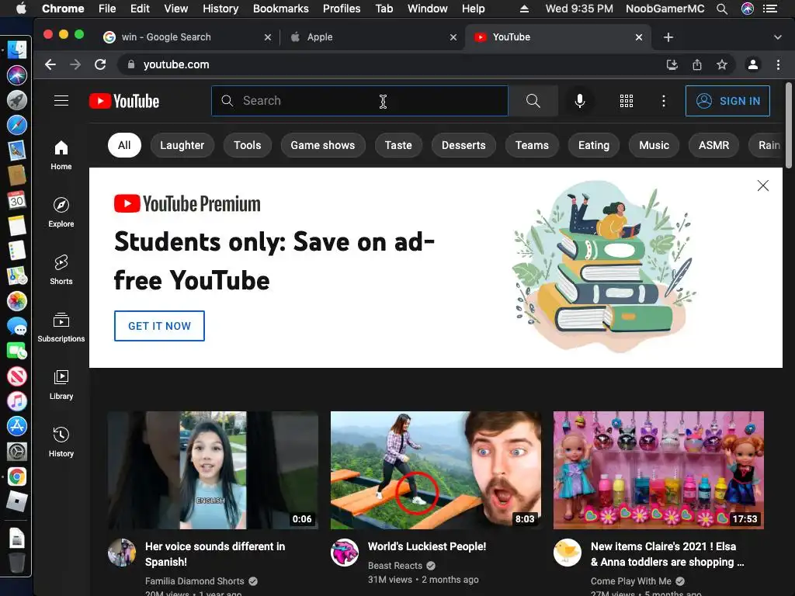Open the Beast Reacts channel link
Image resolution: width=795 pixels, height=596 pixels.
tap(395, 566)
